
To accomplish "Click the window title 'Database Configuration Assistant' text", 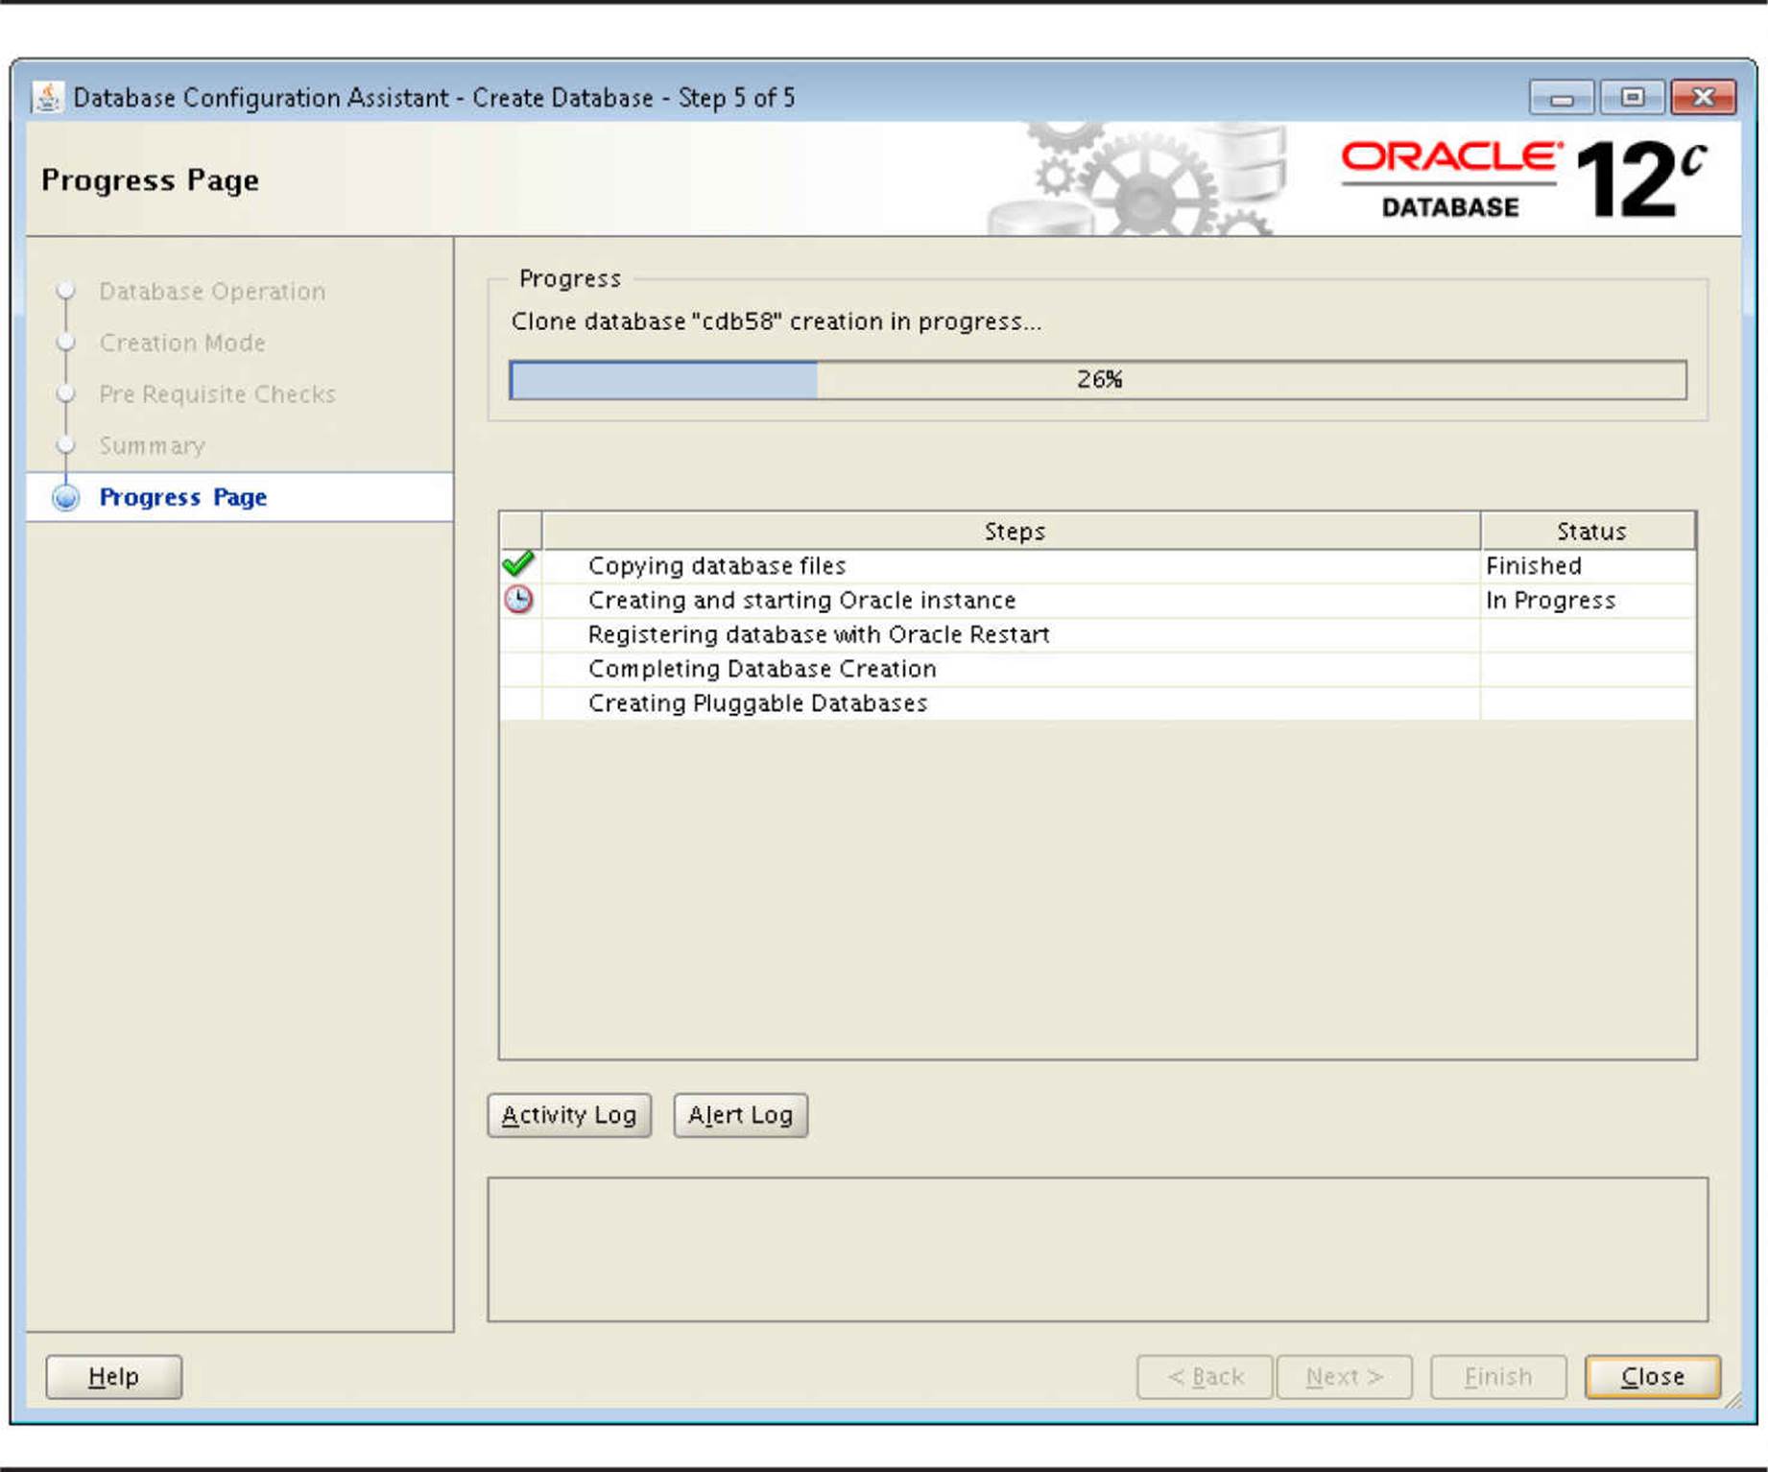I will [261, 98].
